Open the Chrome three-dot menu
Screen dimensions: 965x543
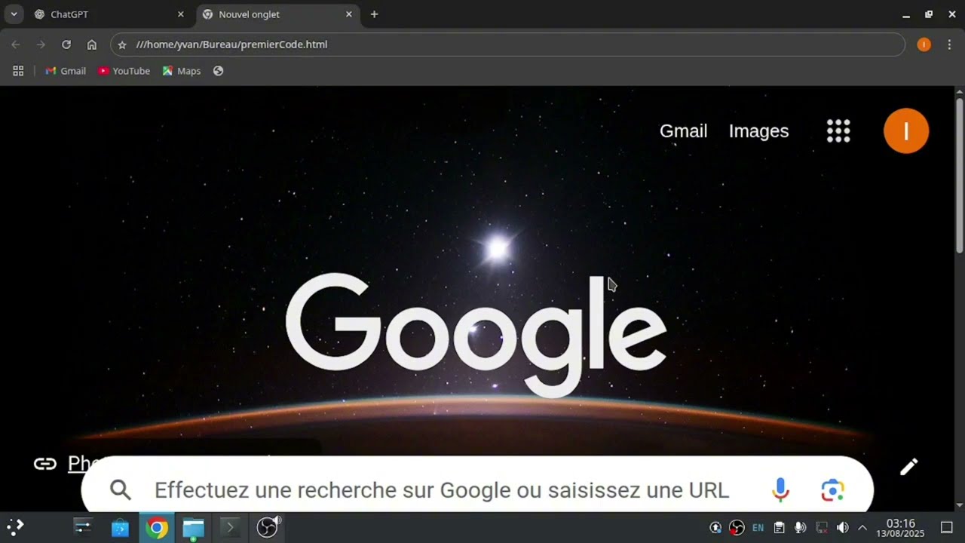pos(949,44)
